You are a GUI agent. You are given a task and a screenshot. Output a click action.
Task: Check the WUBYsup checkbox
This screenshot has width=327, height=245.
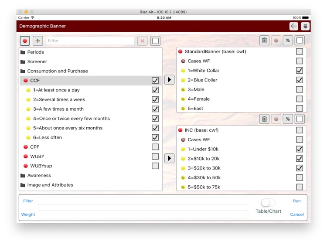(x=155, y=166)
